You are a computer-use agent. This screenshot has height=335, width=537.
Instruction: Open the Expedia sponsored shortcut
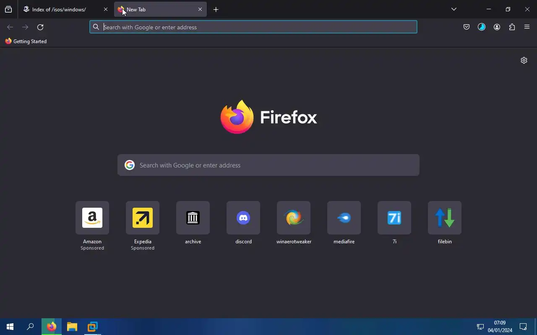pyautogui.click(x=143, y=218)
